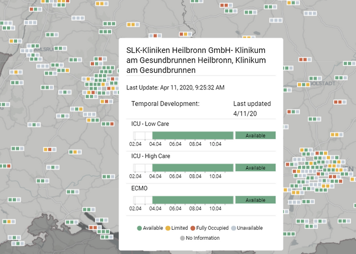The width and height of the screenshot is (356, 254).
Task: Click the 'Temporal Development:' heading
Action: [165, 104]
